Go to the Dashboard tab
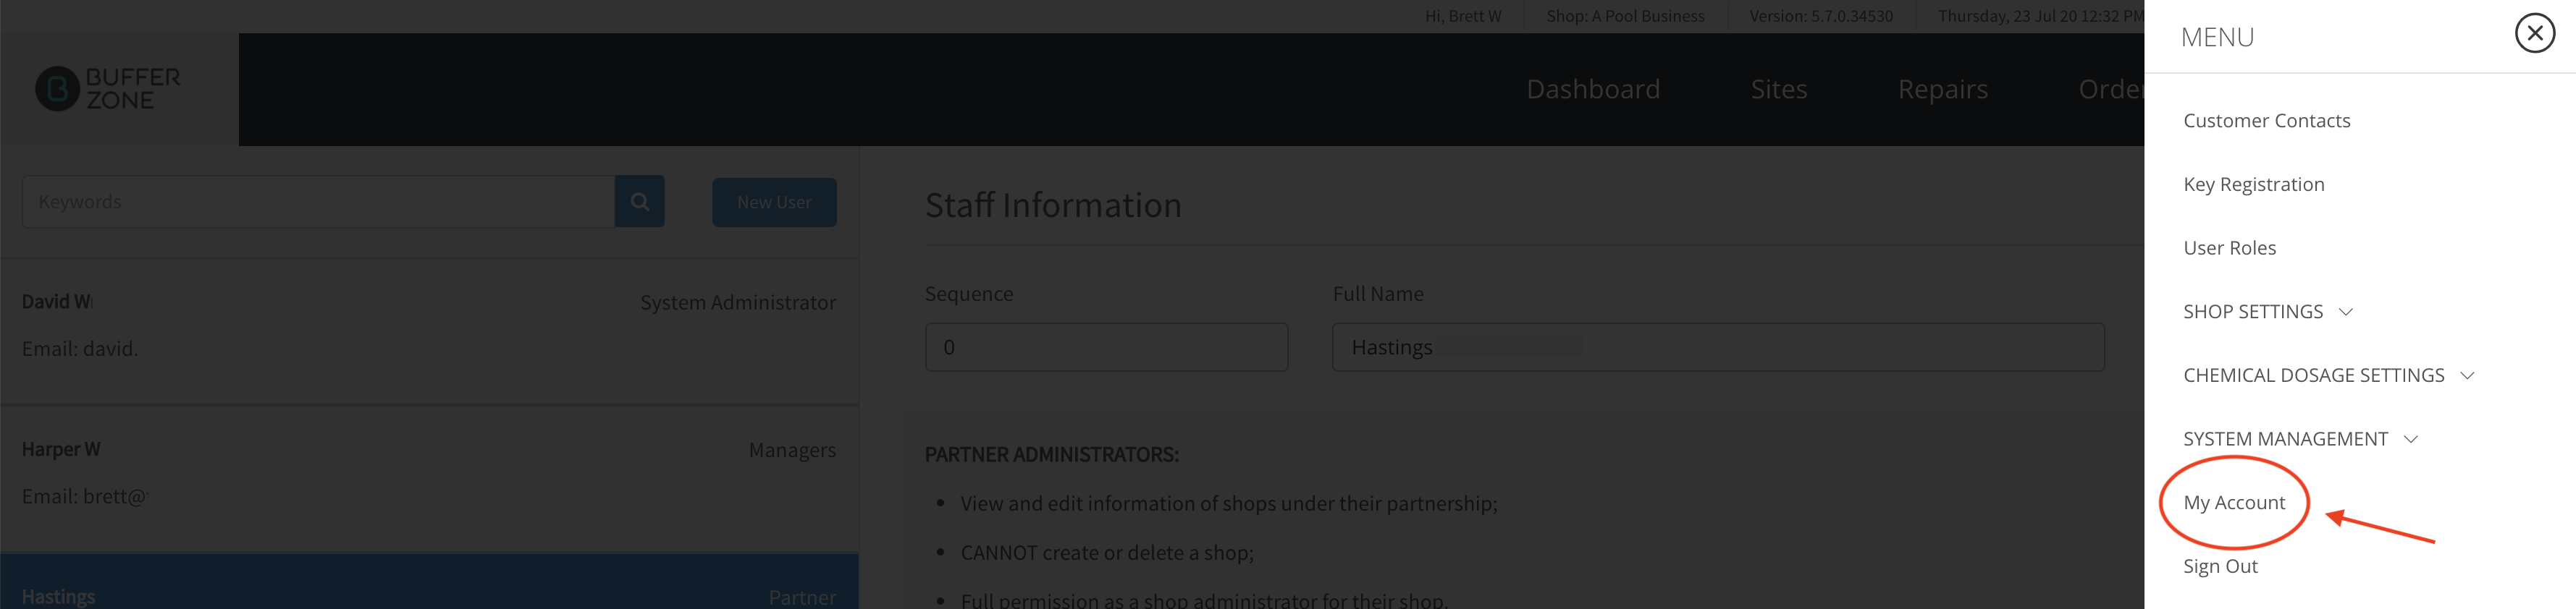This screenshot has width=2576, height=609. coord(1593,89)
